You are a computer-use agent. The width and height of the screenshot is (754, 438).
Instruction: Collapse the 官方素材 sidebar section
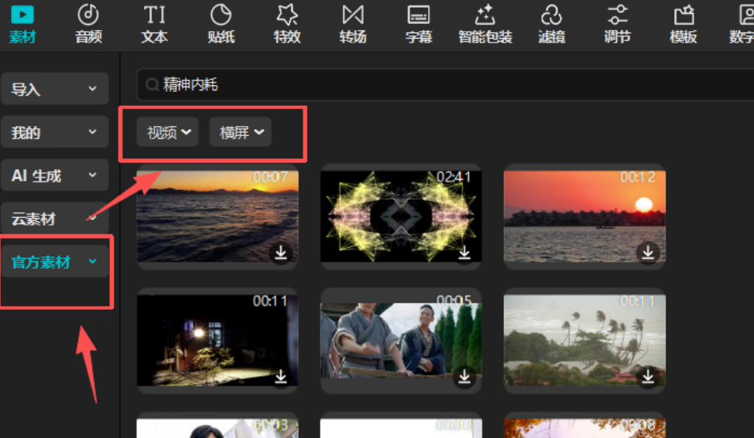pos(54,263)
